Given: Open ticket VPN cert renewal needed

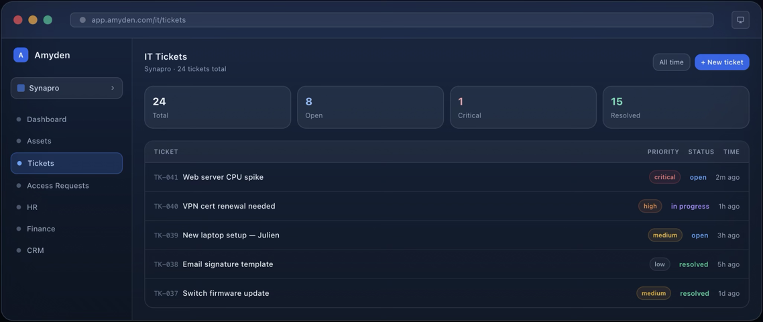Looking at the screenshot, I should pos(229,206).
